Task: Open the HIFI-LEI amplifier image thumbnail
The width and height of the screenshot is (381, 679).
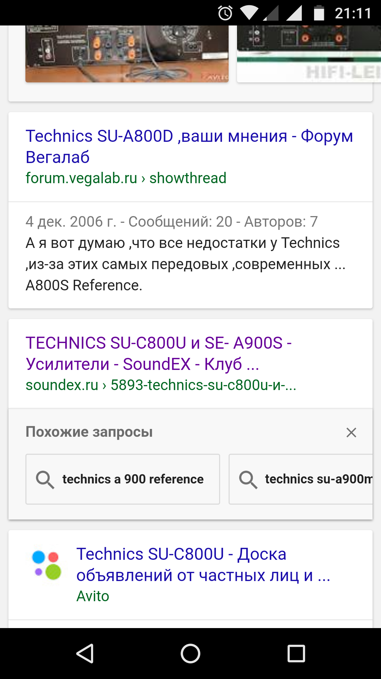Action: pyautogui.click(x=309, y=54)
